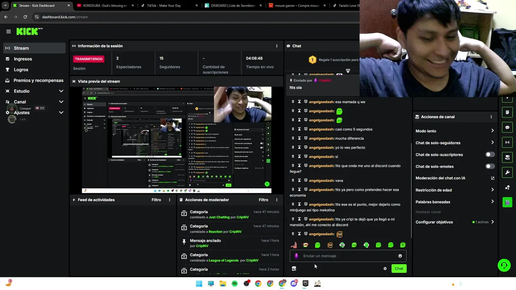Switch to the TikTok browser tab
The width and height of the screenshot is (516, 290).
pos(169,6)
